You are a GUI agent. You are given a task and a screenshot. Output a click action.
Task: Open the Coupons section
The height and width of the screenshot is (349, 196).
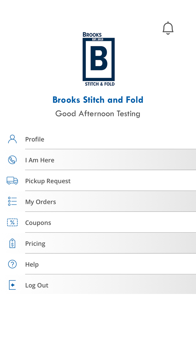[38, 222]
